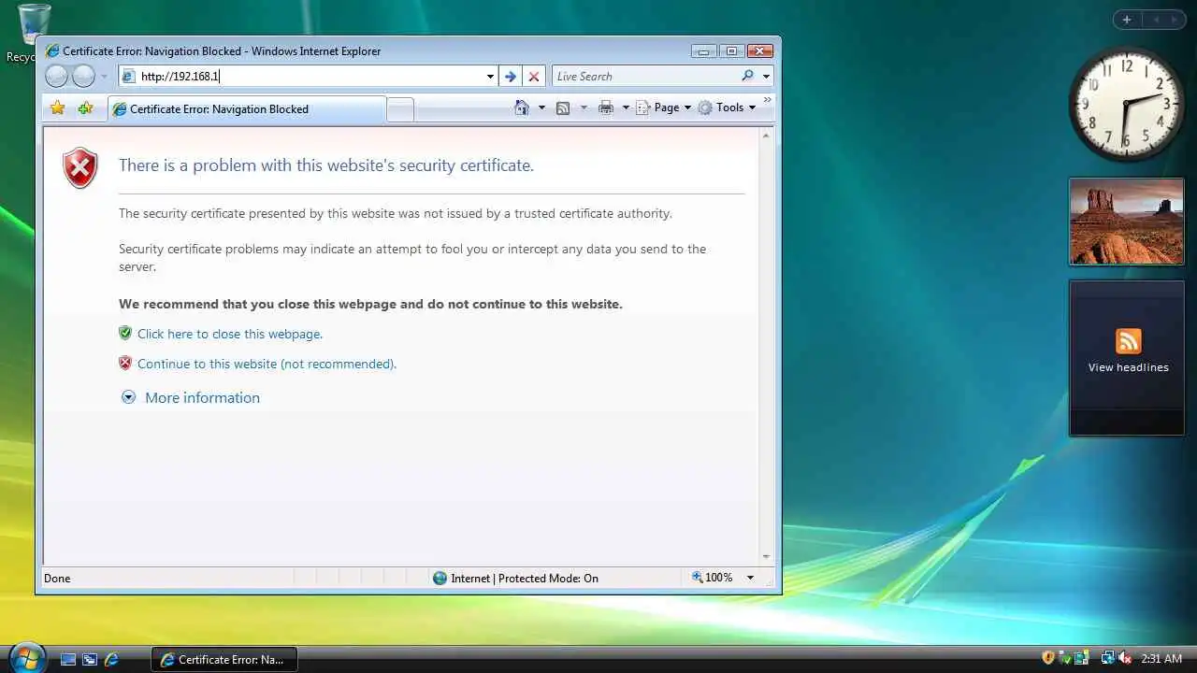Open search provider options dropdown arrow
Image resolution: width=1197 pixels, height=673 pixels.
[766, 77]
